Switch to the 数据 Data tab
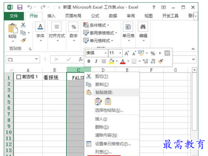208x156 pixels. coord(113,16)
